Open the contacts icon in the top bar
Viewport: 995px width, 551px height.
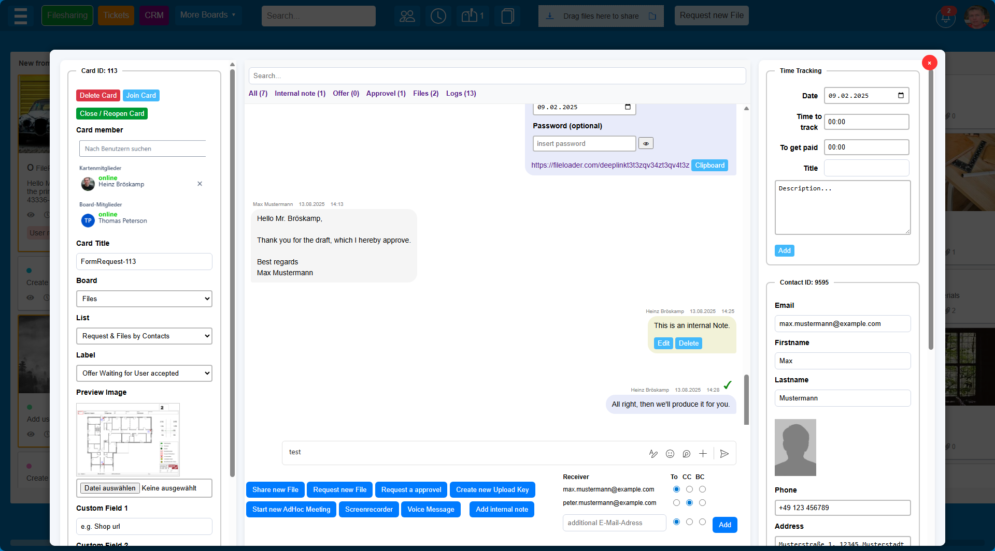pyautogui.click(x=407, y=16)
